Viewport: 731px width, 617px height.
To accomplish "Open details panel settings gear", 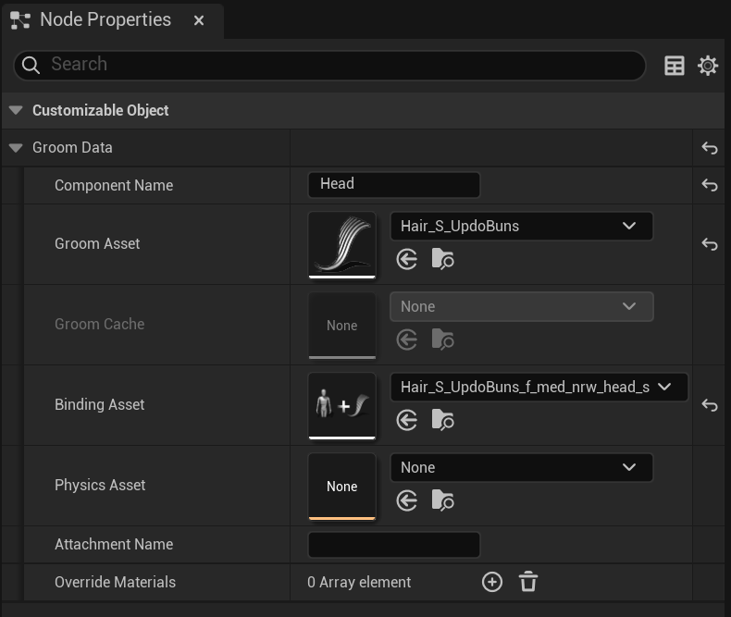I will point(708,66).
